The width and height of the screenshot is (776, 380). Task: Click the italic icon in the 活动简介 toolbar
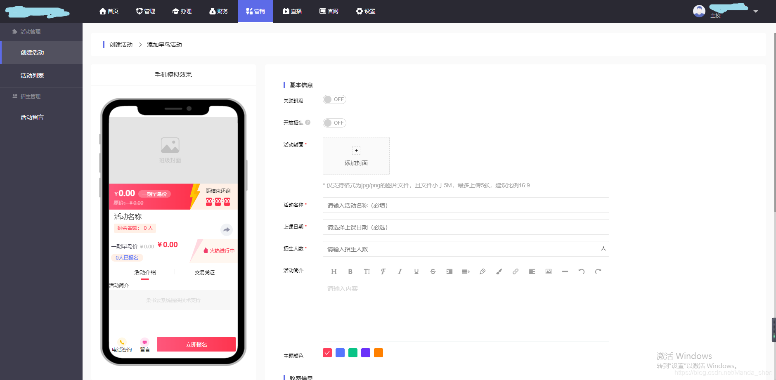400,271
